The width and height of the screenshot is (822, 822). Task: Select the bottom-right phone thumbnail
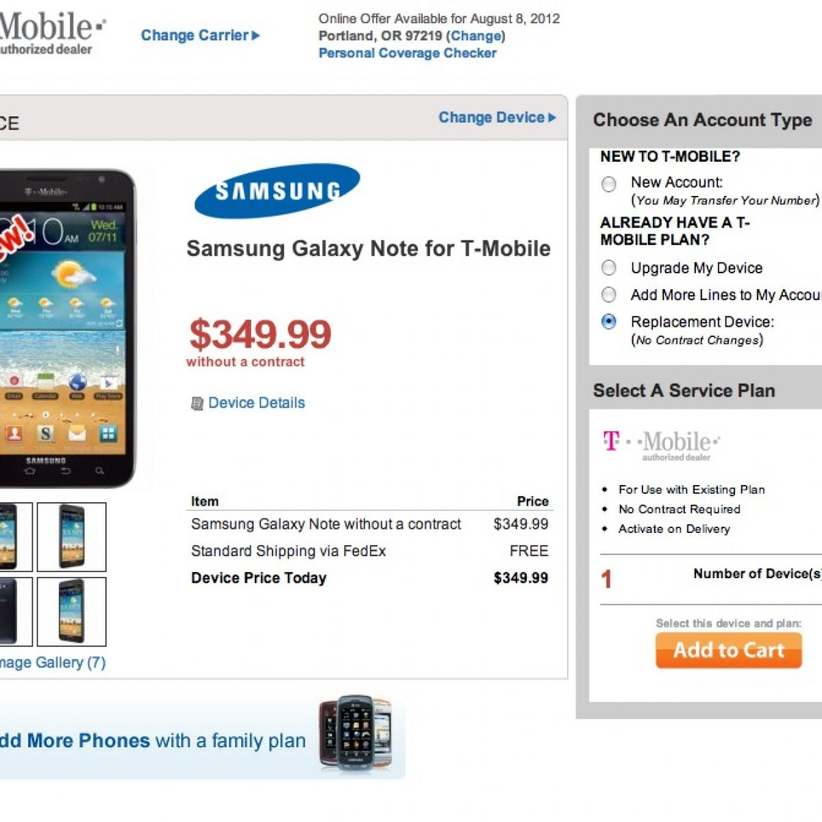click(x=71, y=611)
